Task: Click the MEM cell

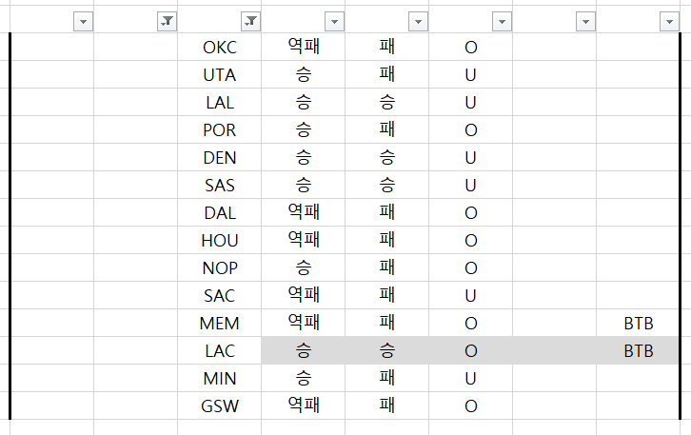Action: [x=220, y=324]
